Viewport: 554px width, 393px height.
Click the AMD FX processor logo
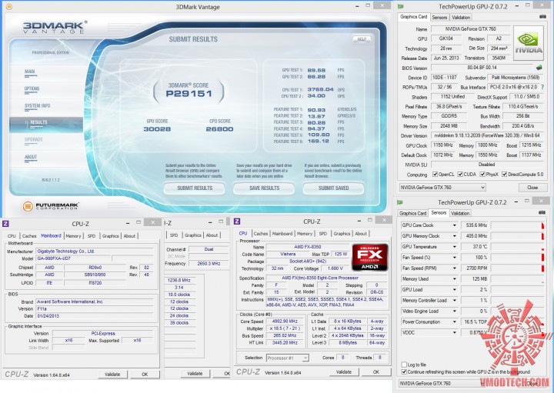coord(369,257)
